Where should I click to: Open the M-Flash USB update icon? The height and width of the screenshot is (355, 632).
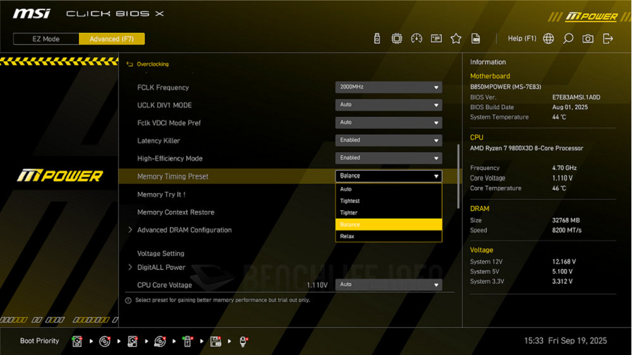tap(377, 39)
